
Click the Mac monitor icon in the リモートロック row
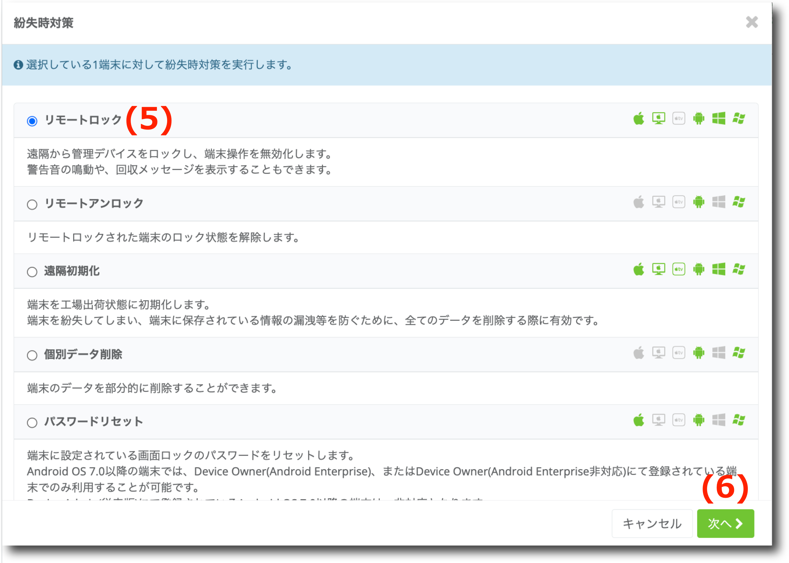659,119
